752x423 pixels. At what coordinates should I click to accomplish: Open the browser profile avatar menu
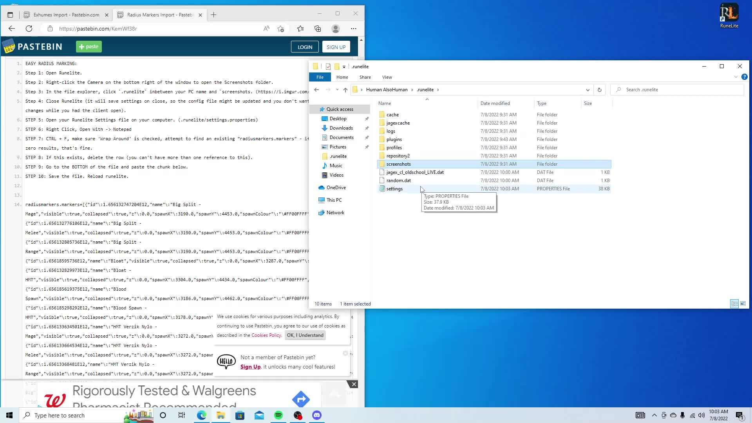pyautogui.click(x=336, y=28)
